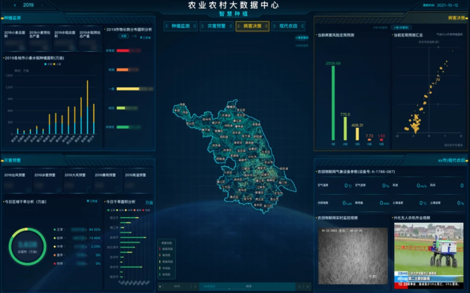This screenshot has width=470, height=293.
Task: Click the 种植监测 panel header
Action: [x=12, y=18]
